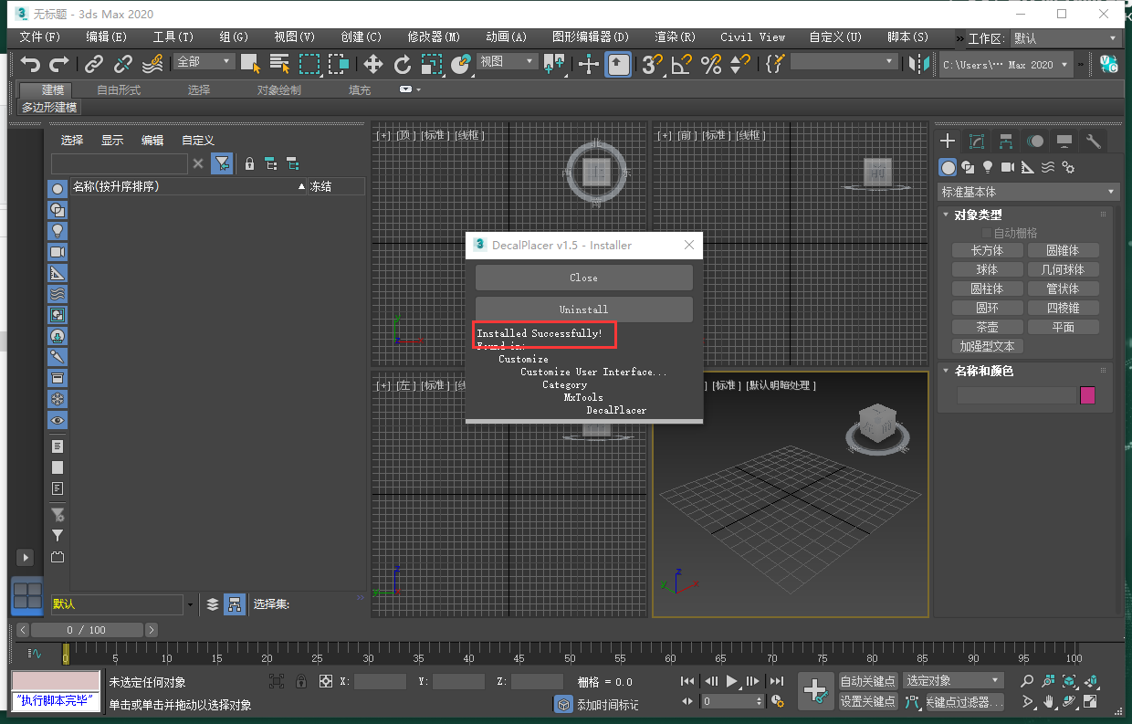Enable the 自动栅格 AutoGrid checkbox
The width and height of the screenshot is (1132, 724).
[x=986, y=232]
